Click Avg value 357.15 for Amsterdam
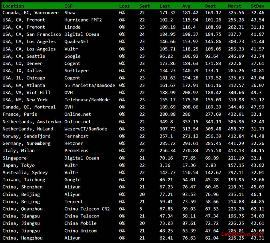Image resolution: width=270 pixels, height=243 pixels. coord(190,122)
